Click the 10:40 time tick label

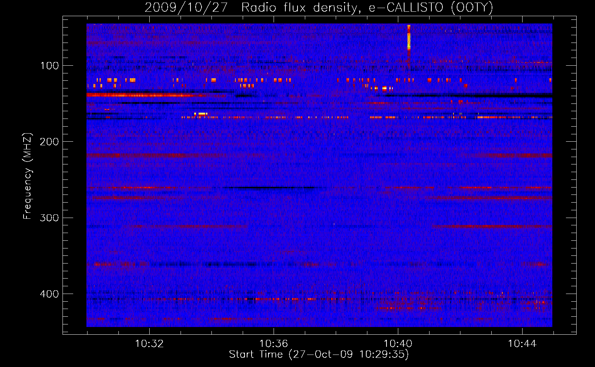pos(398,344)
